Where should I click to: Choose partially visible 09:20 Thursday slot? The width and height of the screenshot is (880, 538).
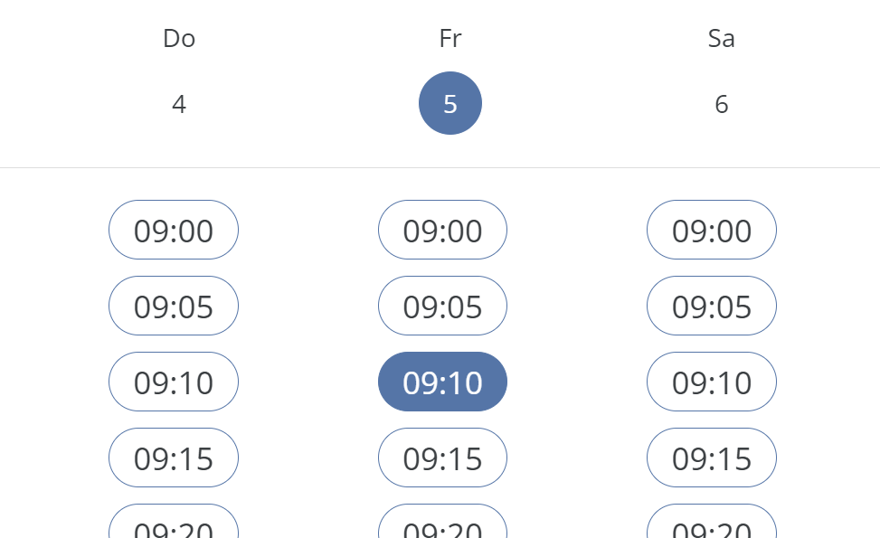[174, 524]
